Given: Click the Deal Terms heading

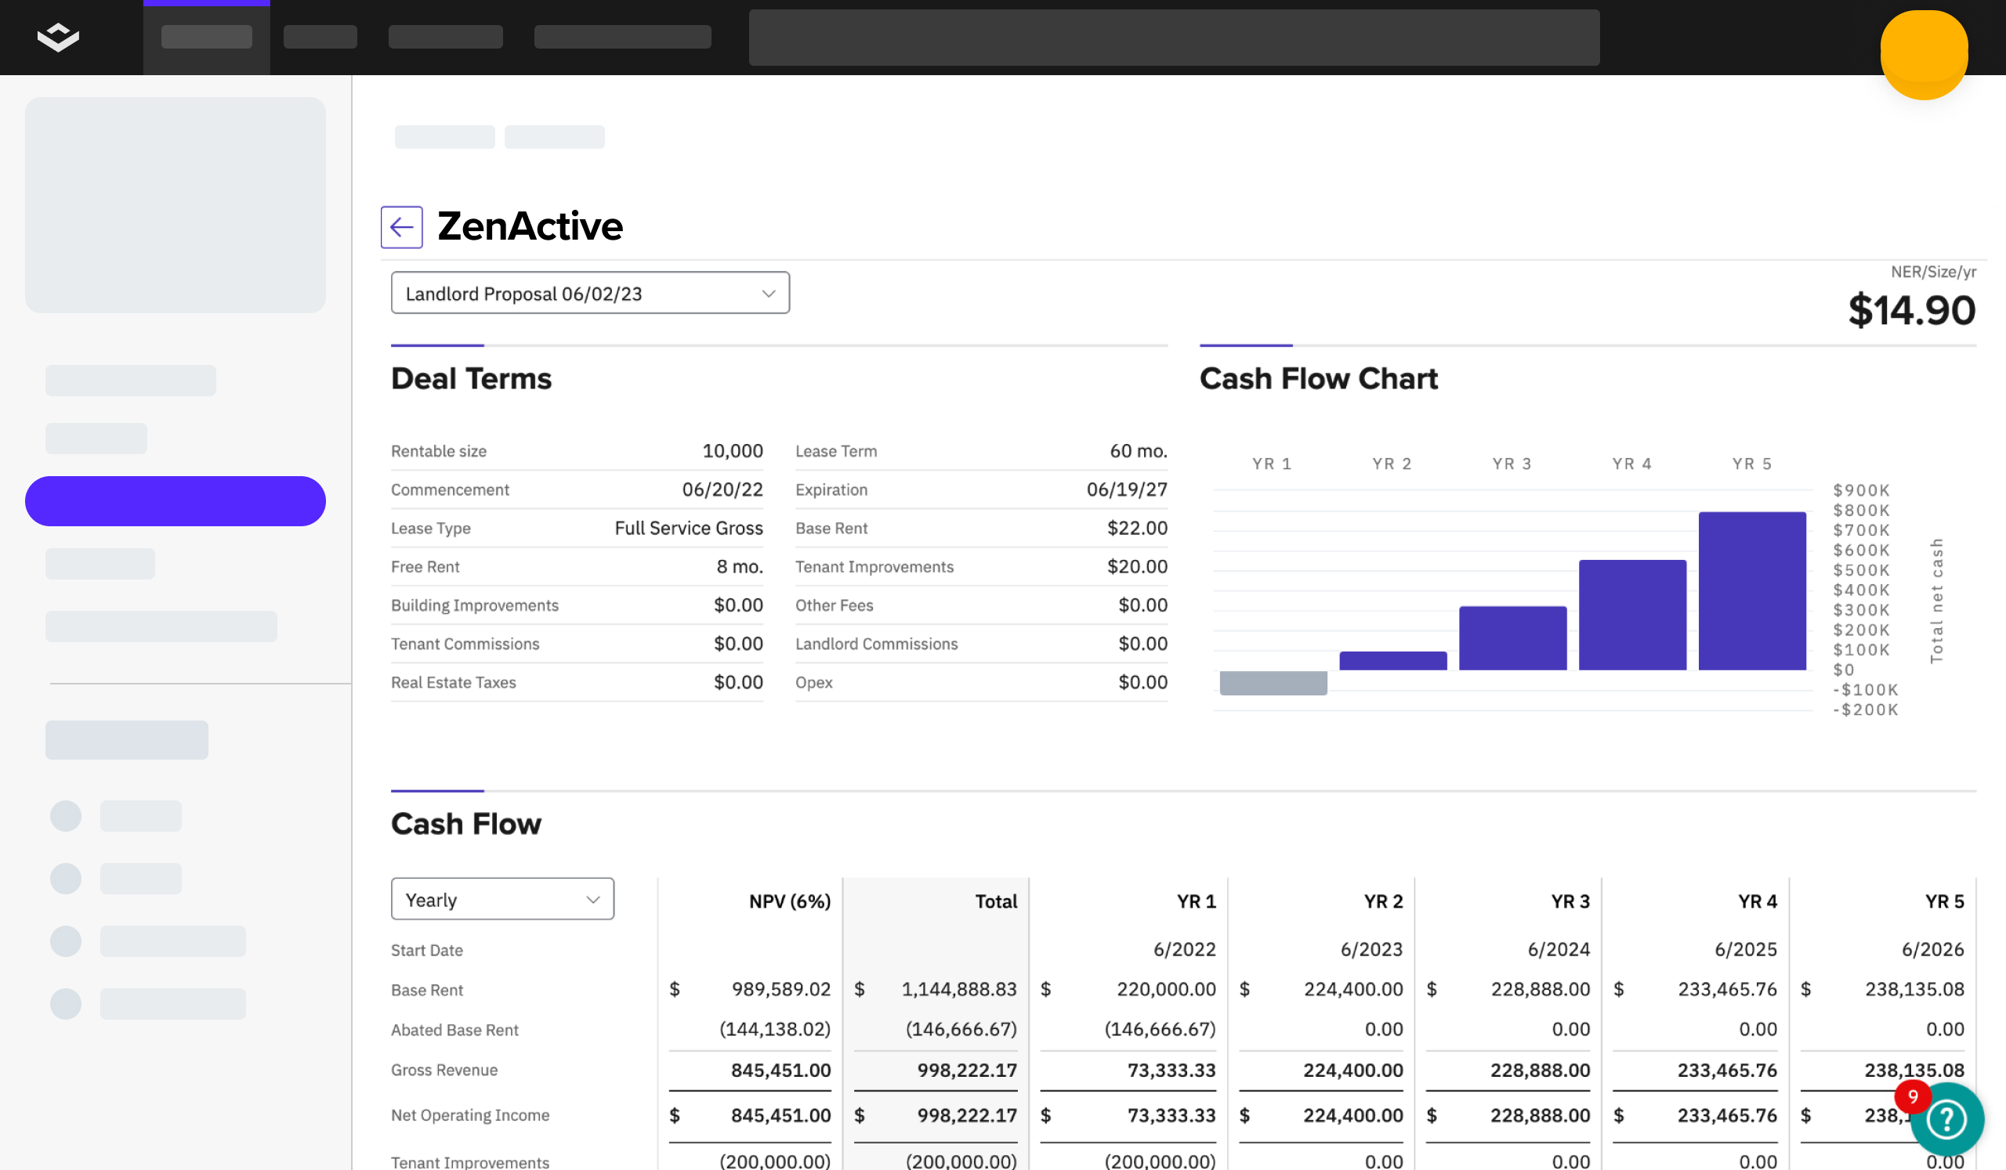Looking at the screenshot, I should point(471,378).
